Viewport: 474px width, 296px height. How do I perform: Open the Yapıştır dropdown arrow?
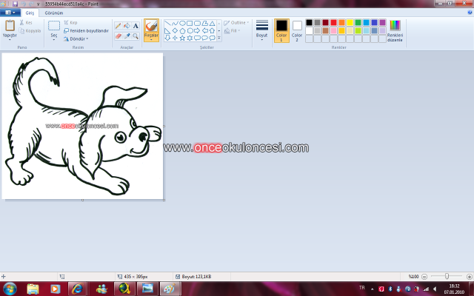10,39
